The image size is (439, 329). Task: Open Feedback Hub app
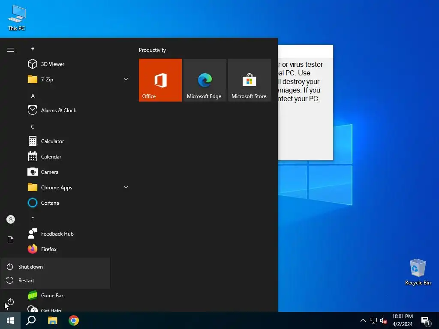coord(78,233)
